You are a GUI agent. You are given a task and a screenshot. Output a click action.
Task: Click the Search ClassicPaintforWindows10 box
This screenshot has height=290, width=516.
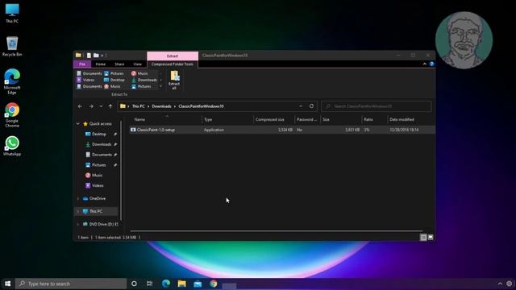pos(377,106)
